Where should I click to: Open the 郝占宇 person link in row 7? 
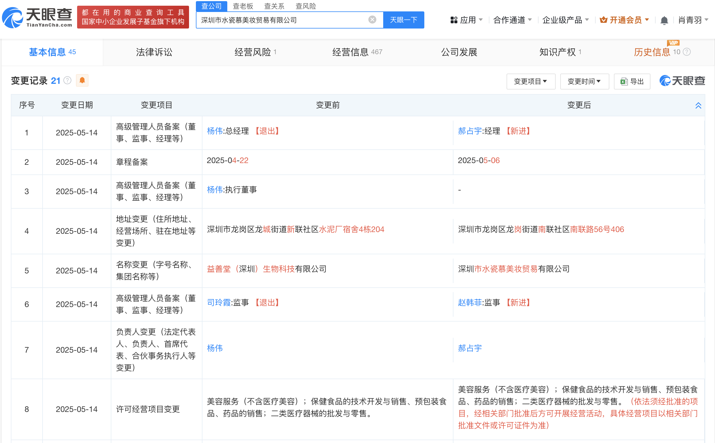point(469,348)
